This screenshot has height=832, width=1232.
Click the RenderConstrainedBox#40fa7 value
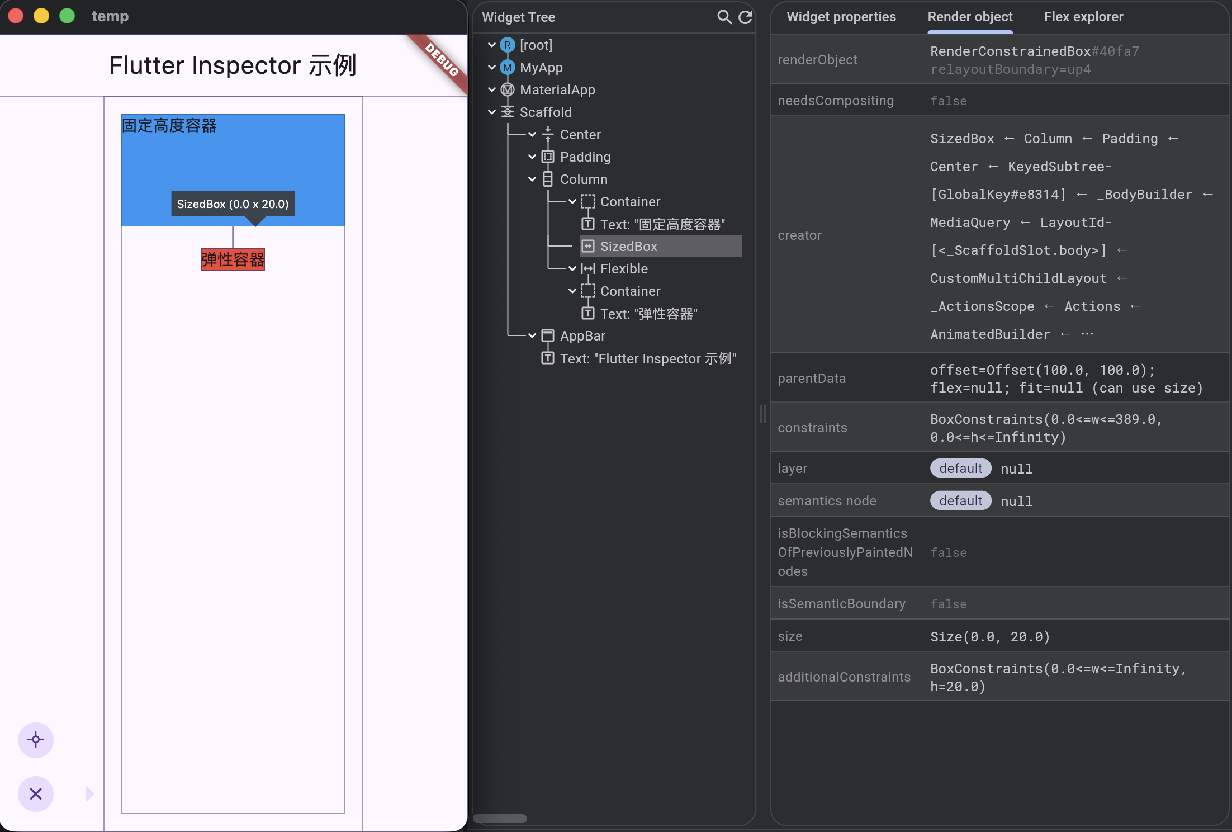pyautogui.click(x=1034, y=51)
